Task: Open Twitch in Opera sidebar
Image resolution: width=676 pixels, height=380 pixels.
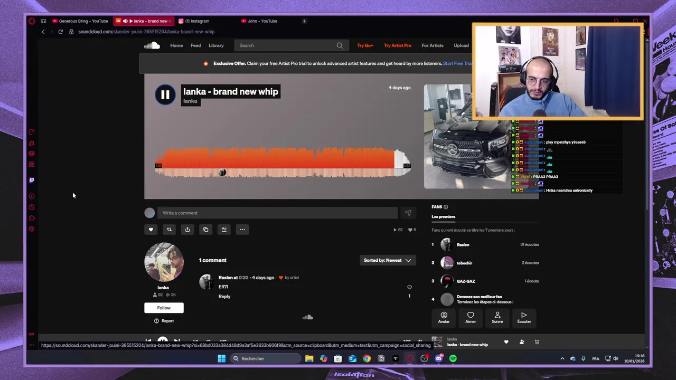Action: [32, 180]
